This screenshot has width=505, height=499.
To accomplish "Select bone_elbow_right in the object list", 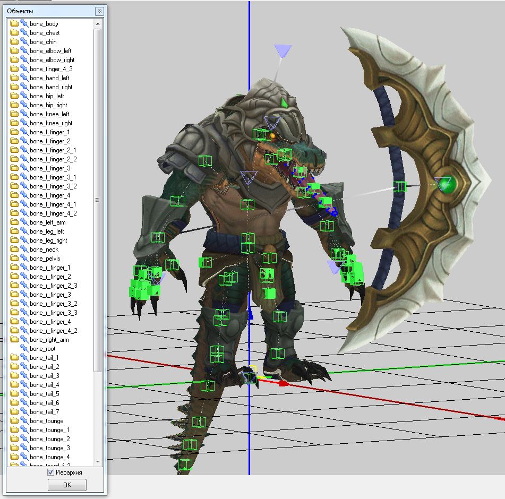I will click(52, 60).
